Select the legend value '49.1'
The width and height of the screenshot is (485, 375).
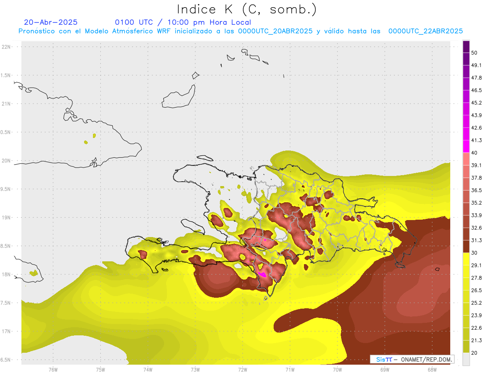point(477,65)
